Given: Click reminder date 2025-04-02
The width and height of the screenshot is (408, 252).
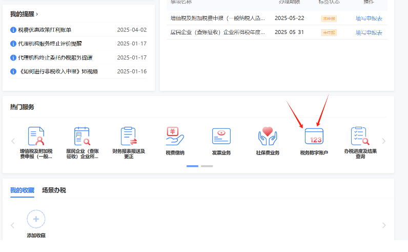Looking at the screenshot, I should [x=132, y=30].
